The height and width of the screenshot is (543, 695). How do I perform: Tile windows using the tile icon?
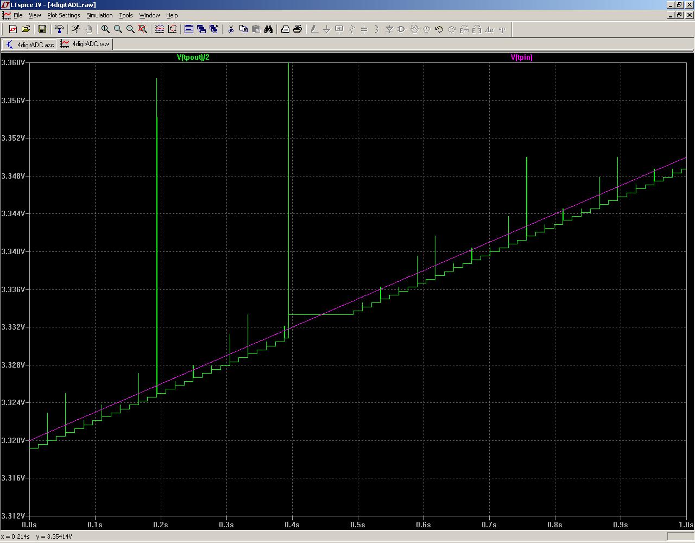coord(189,29)
